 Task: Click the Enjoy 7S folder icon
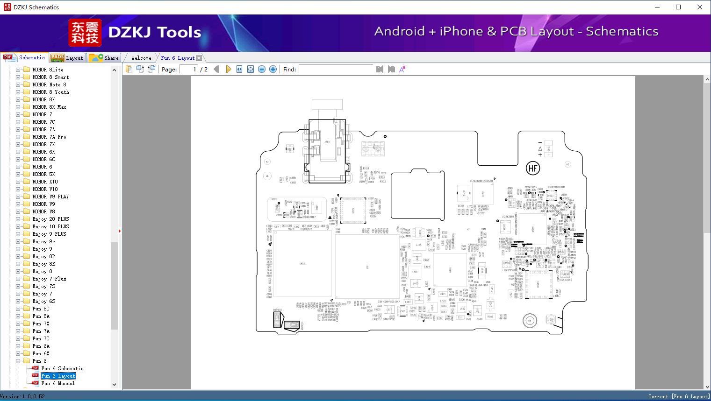[26, 286]
